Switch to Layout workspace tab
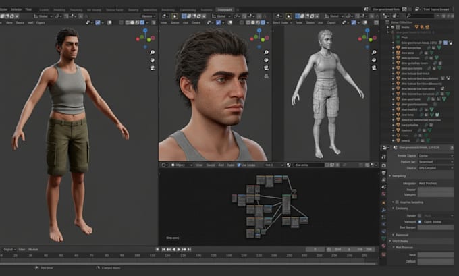This screenshot has height=276, width=459. pyautogui.click(x=44, y=10)
